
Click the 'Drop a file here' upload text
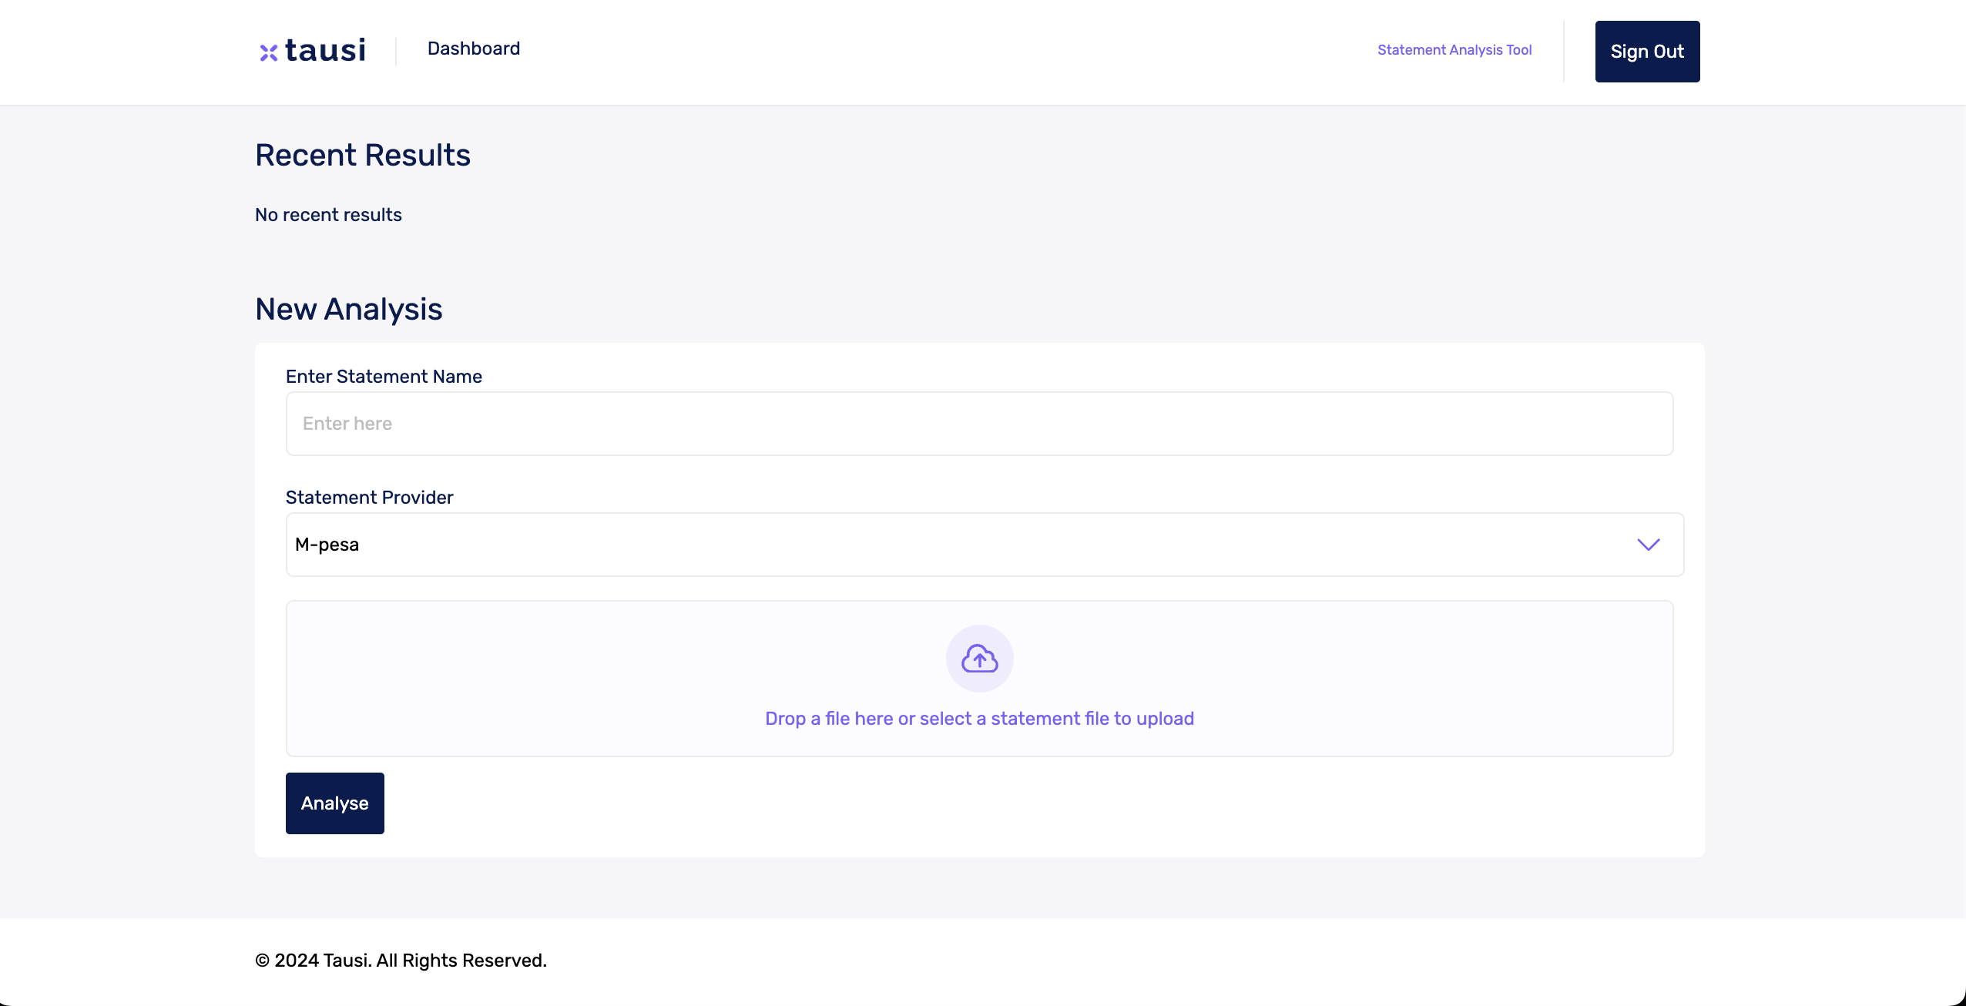[979, 719]
